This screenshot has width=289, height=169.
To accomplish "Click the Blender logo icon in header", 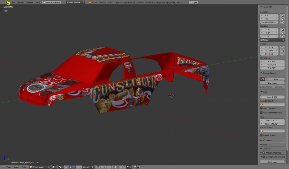I will [89, 2].
